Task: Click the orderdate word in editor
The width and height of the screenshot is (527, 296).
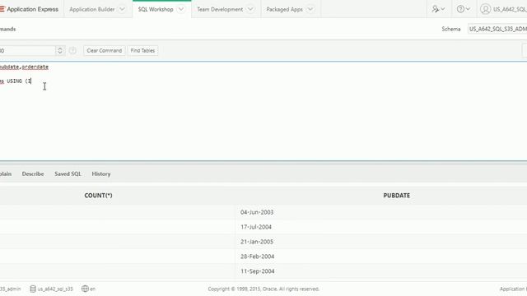Action: click(35, 67)
